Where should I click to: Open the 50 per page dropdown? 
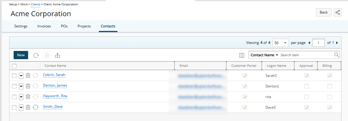[280, 43]
